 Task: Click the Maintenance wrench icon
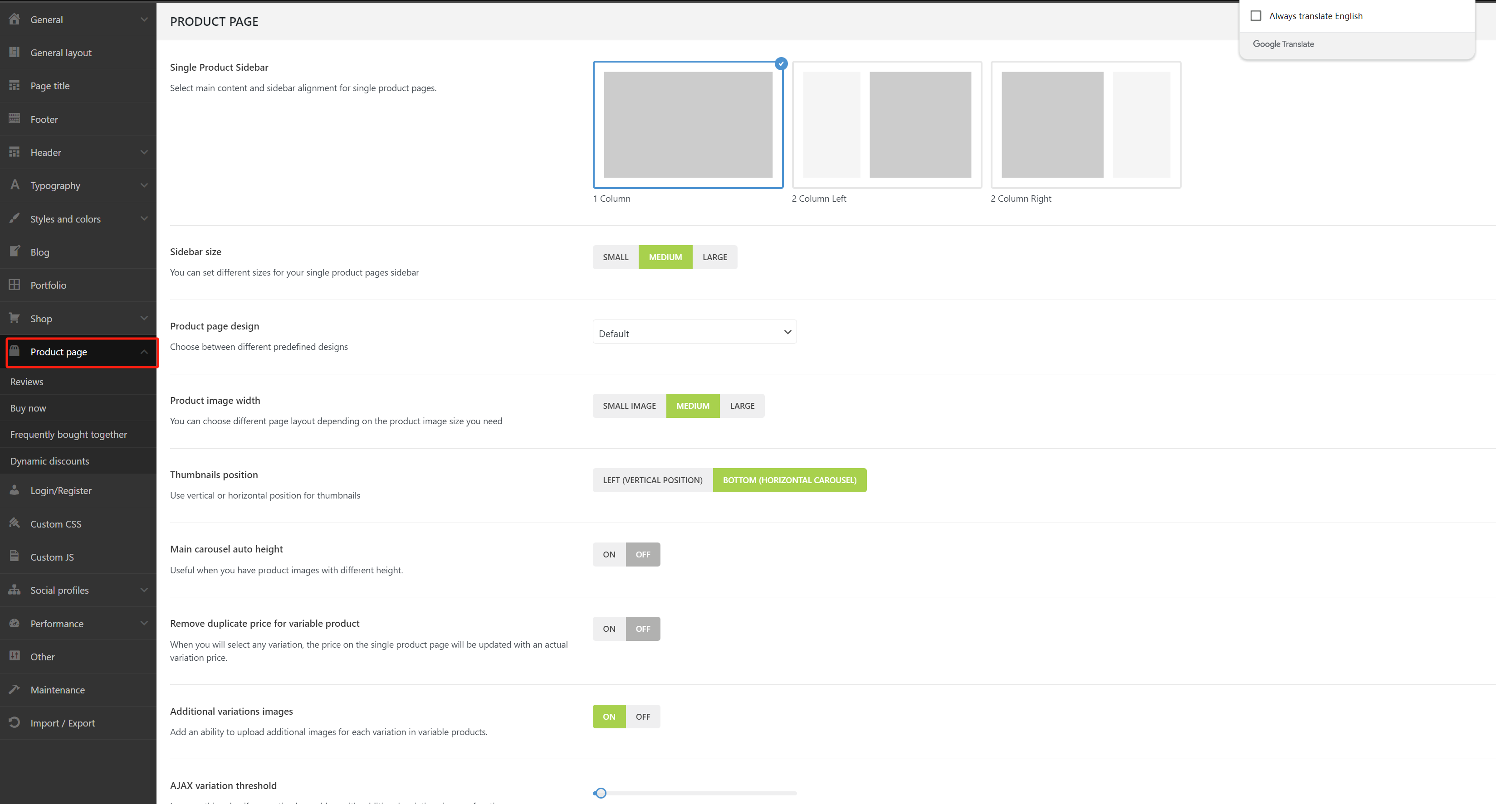15,689
